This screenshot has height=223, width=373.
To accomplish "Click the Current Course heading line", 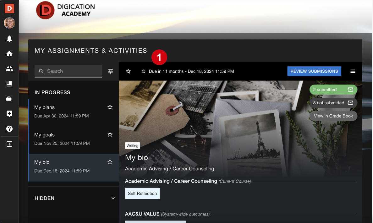I will click(x=188, y=181).
